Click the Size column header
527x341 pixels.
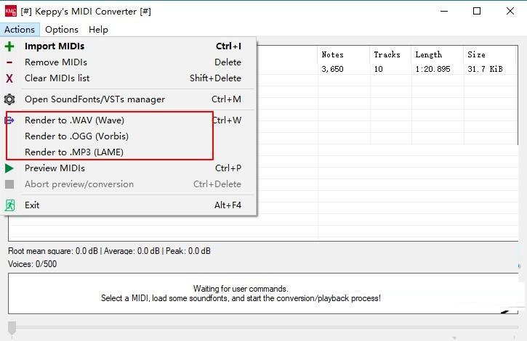491,54
